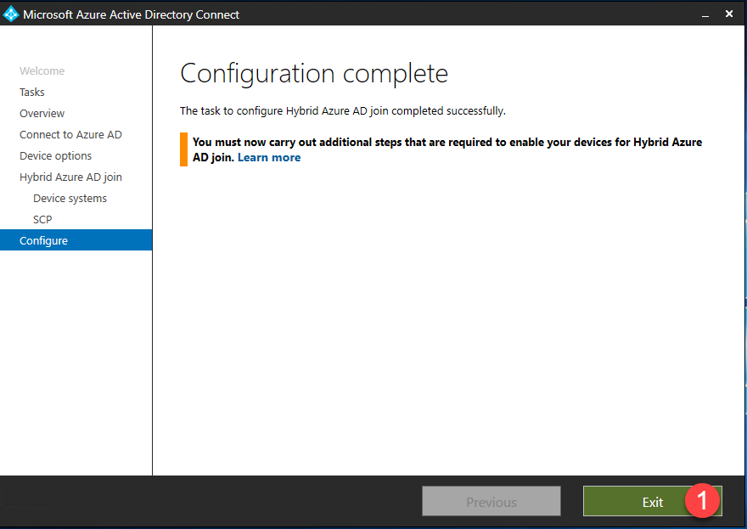
Task: Select Hybrid Azure AD join step
Action: click(x=70, y=177)
